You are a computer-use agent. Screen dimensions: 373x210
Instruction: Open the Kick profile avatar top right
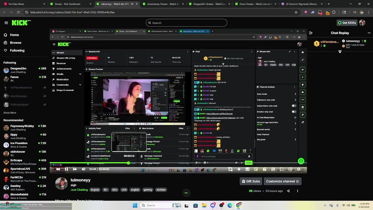362,23
